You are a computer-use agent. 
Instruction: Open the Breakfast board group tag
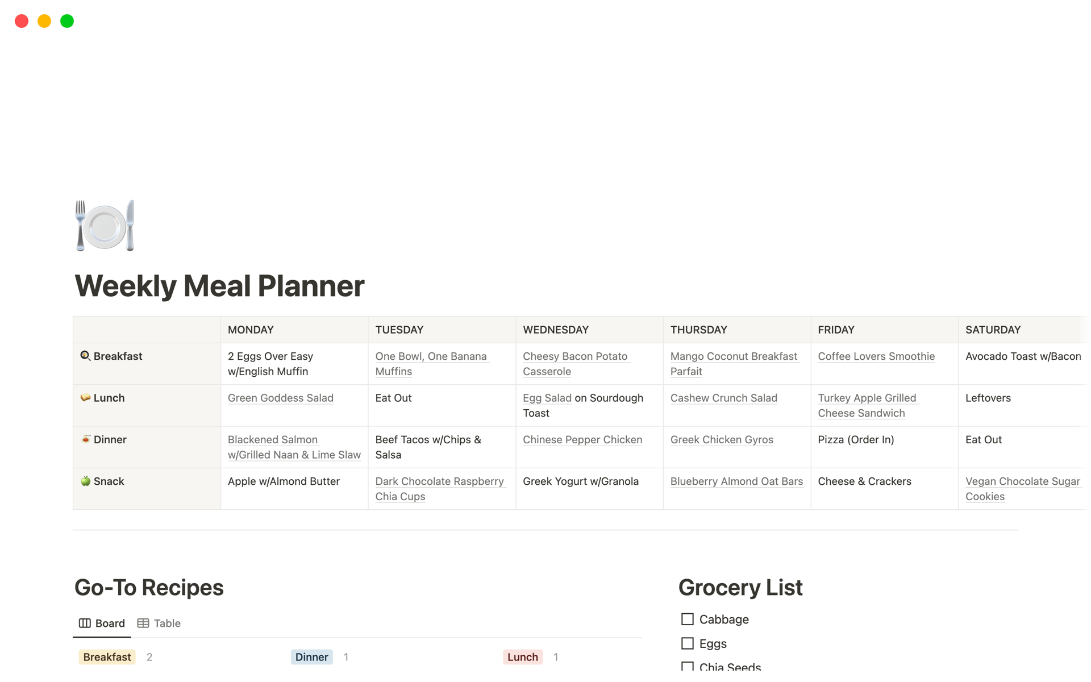pyautogui.click(x=107, y=657)
